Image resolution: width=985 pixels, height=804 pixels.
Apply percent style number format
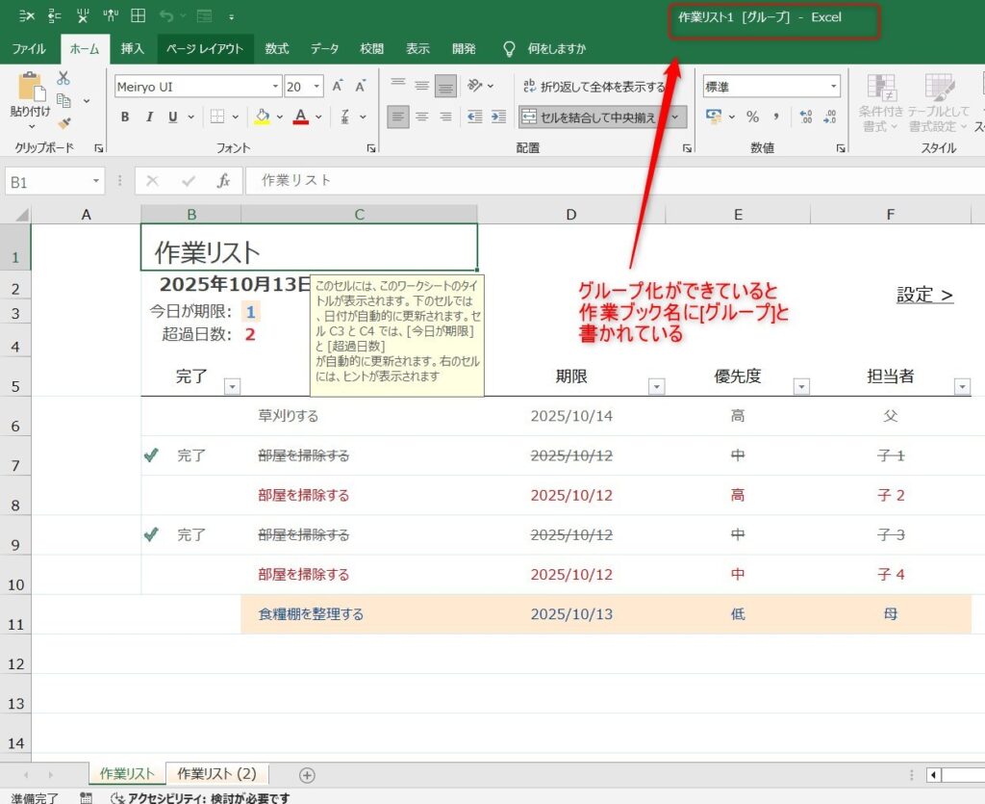tap(752, 117)
